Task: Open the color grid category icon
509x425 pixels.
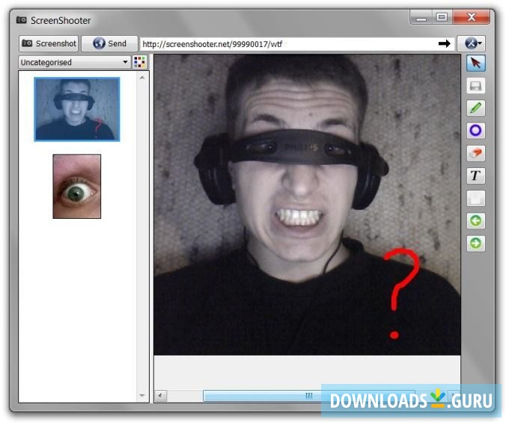Action: (140, 62)
